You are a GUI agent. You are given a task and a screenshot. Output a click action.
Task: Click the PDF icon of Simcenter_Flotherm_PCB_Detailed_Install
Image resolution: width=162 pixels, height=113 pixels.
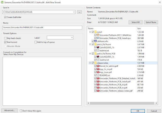[x=98, y=78]
